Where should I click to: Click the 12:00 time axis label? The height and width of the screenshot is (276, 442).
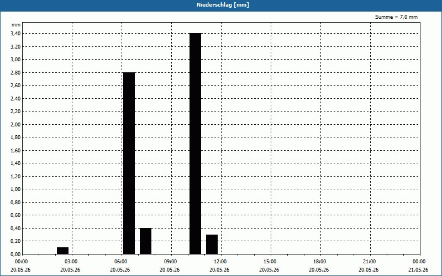click(x=220, y=262)
